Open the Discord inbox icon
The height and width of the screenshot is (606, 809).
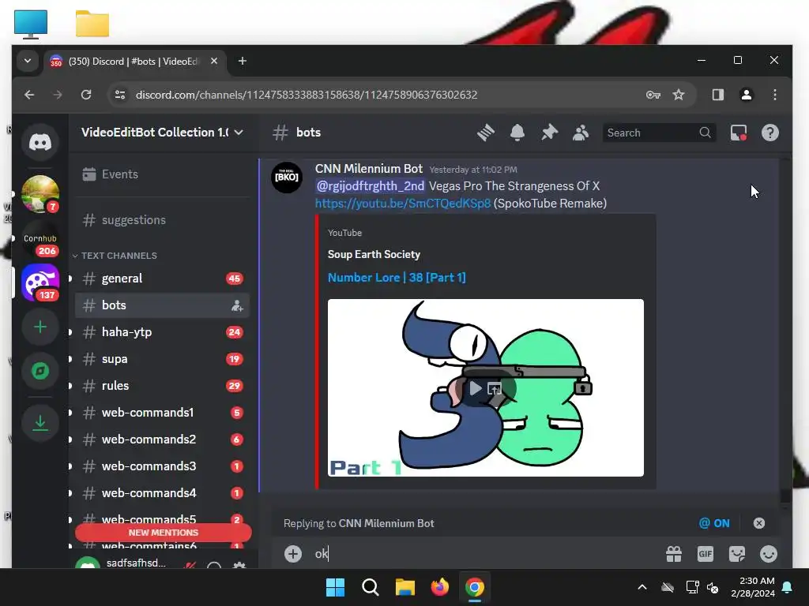tap(739, 133)
